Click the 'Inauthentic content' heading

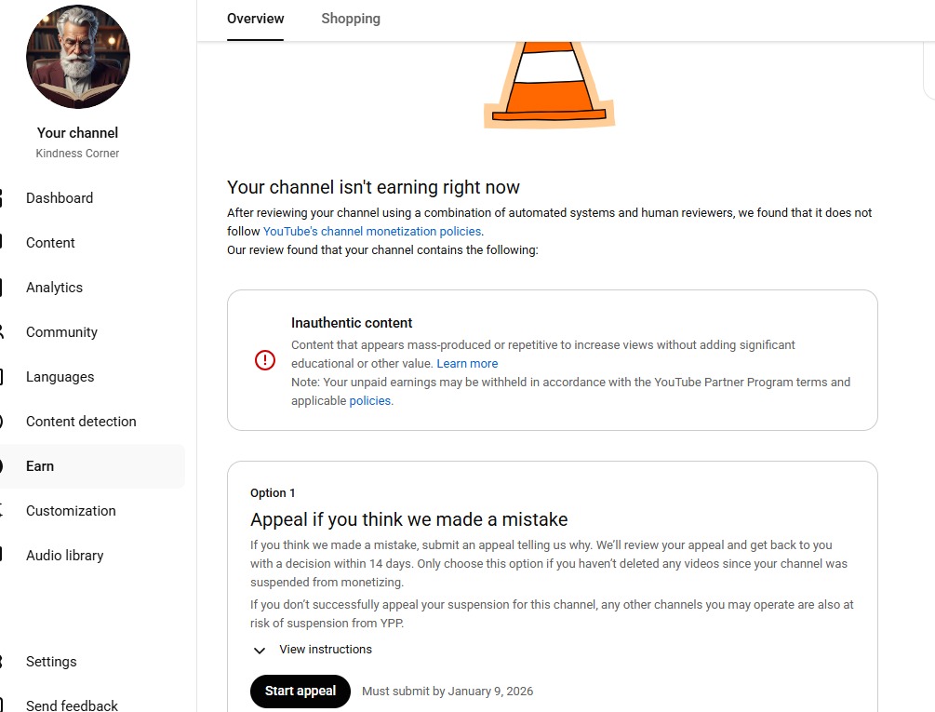point(352,323)
